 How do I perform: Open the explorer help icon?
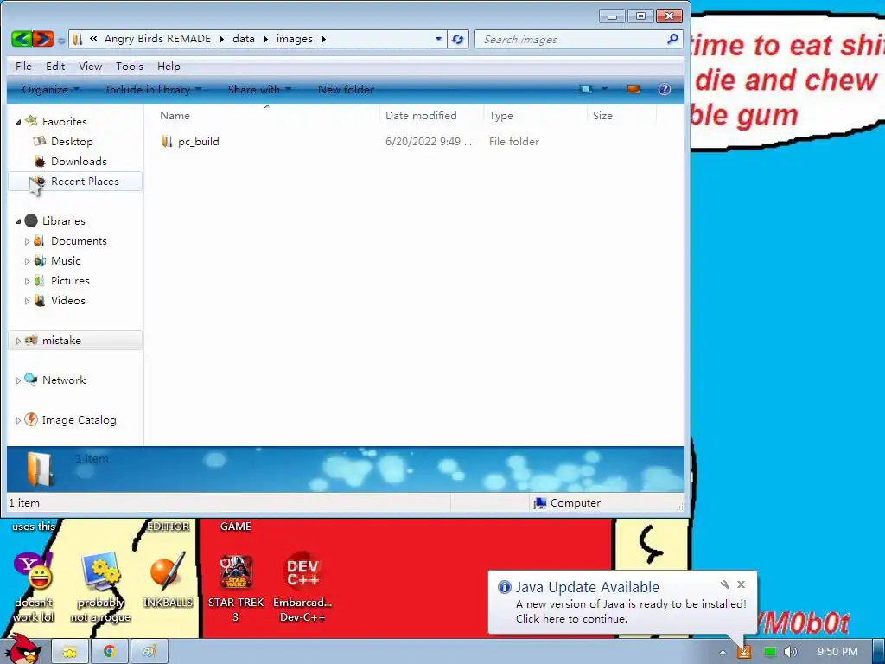[665, 89]
